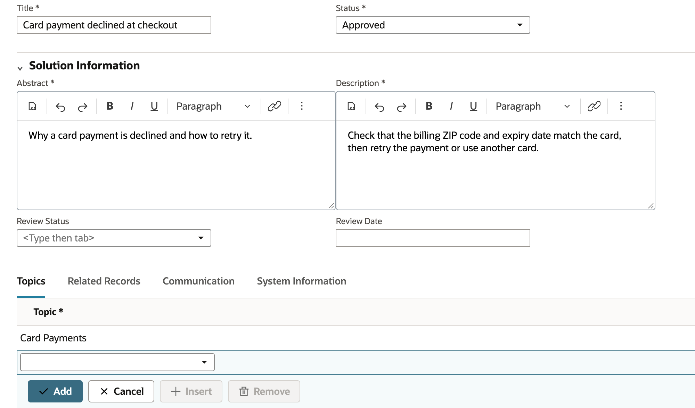Click the Remove button
Image resolution: width=695 pixels, height=408 pixels.
click(264, 391)
